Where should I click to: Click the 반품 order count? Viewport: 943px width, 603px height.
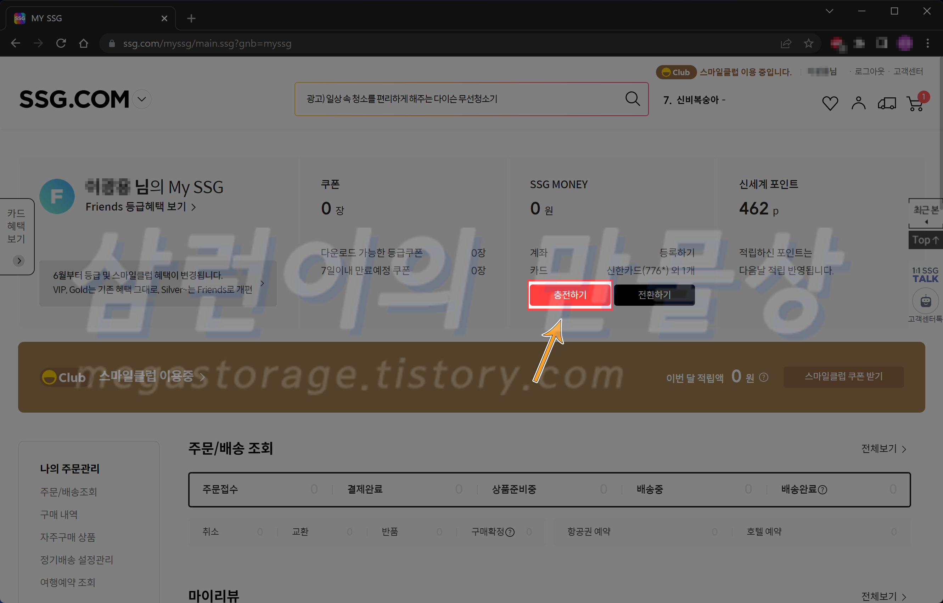coord(439,532)
